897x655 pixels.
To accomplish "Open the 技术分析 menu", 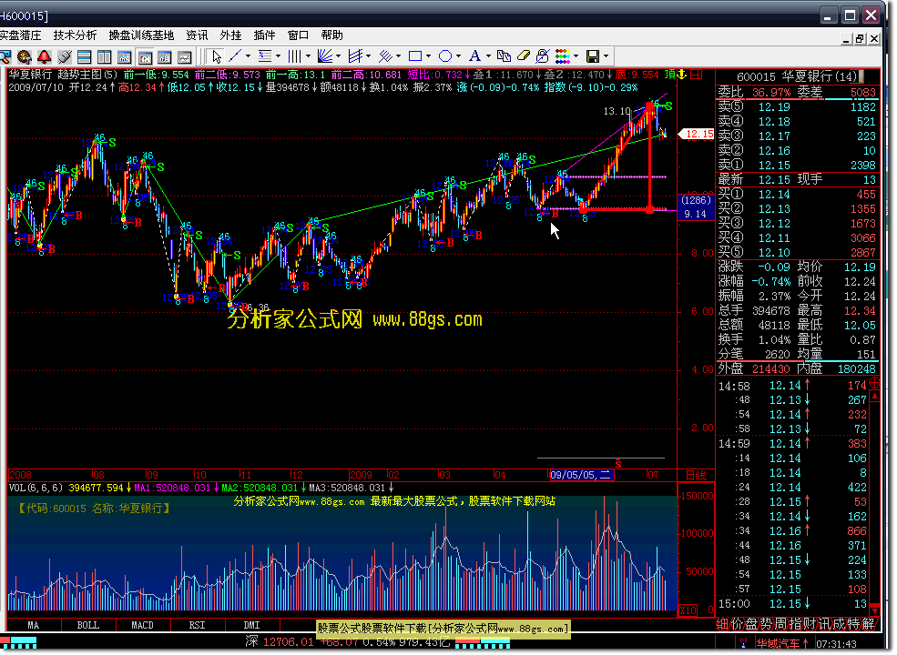I will [75, 35].
